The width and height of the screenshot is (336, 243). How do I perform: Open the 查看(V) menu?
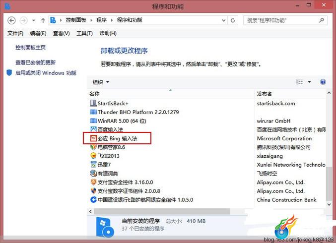tap(61, 33)
